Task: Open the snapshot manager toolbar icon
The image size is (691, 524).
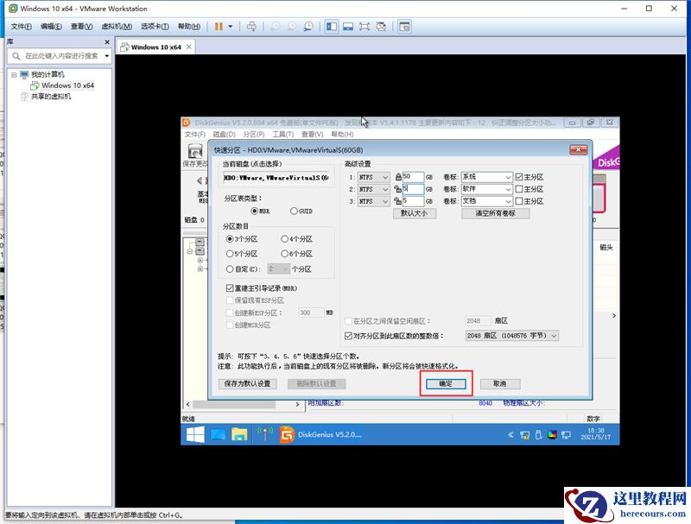Action: click(x=308, y=27)
